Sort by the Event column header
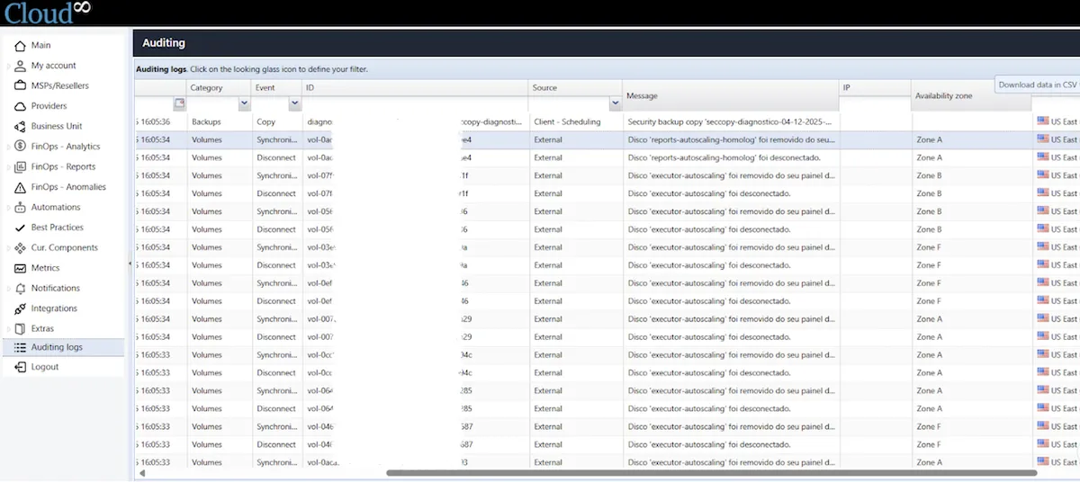Viewport: 1080px width, 482px height. pos(276,88)
